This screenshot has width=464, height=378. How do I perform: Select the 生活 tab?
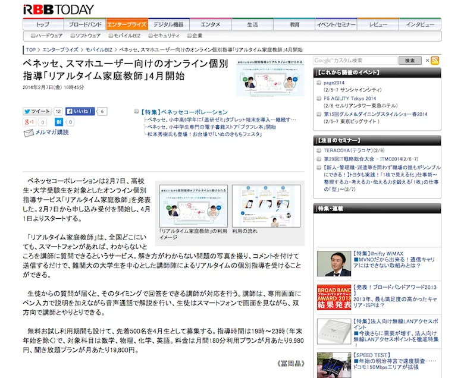click(252, 24)
